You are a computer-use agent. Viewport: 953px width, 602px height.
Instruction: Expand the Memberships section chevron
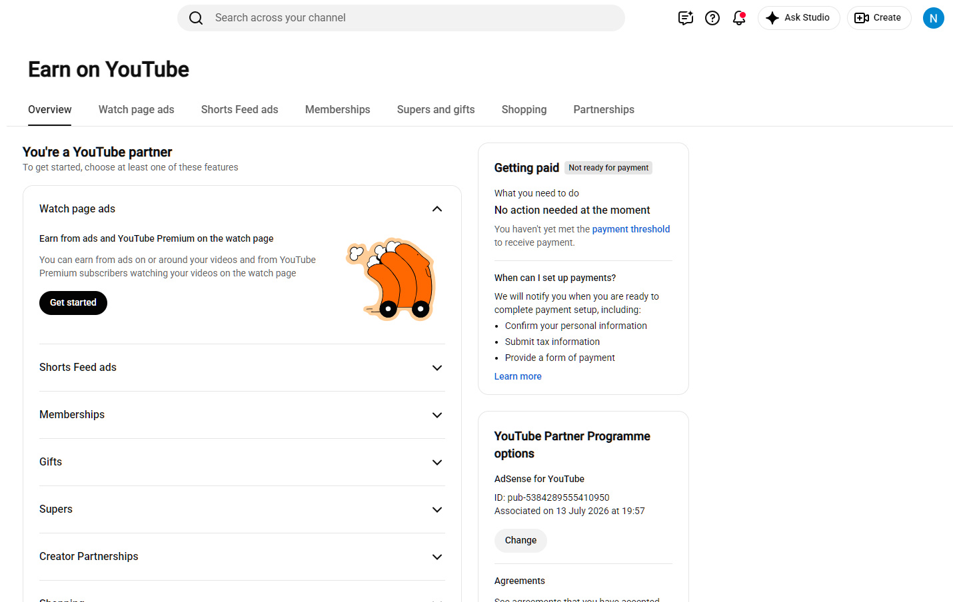coord(437,415)
